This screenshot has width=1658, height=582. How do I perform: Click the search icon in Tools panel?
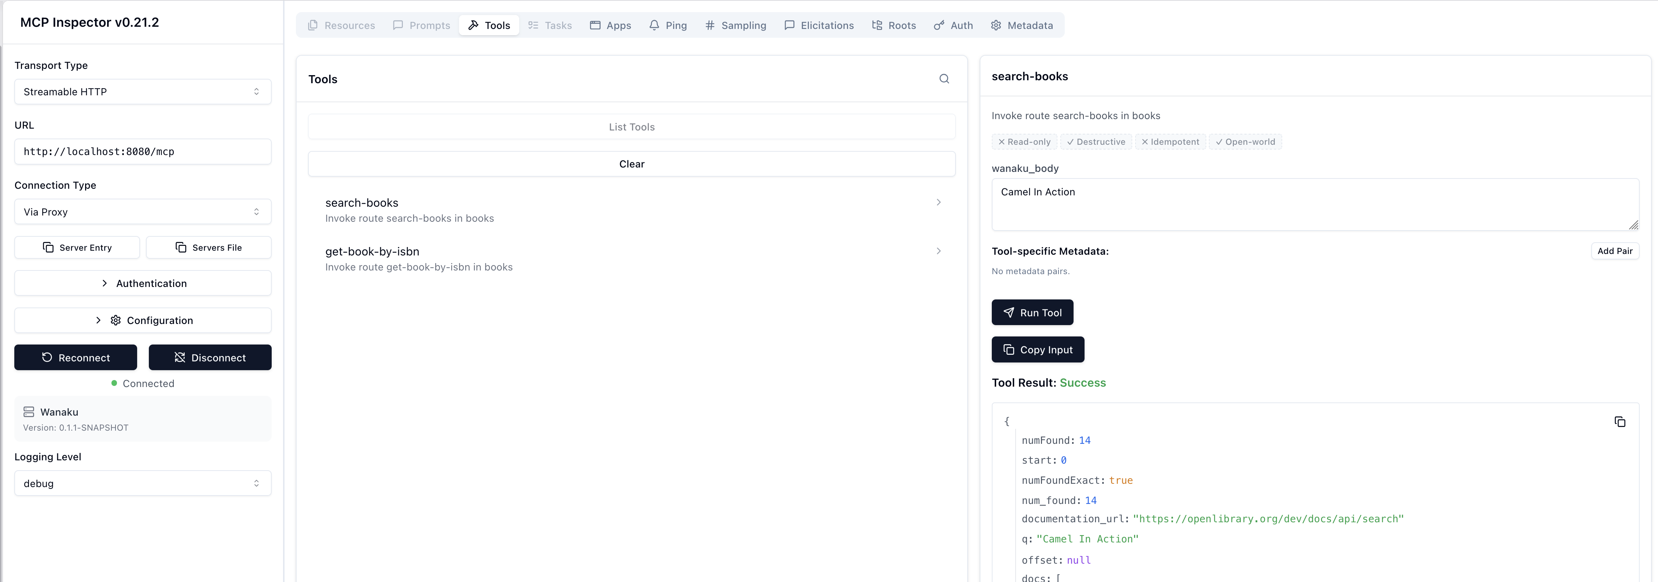tap(943, 78)
